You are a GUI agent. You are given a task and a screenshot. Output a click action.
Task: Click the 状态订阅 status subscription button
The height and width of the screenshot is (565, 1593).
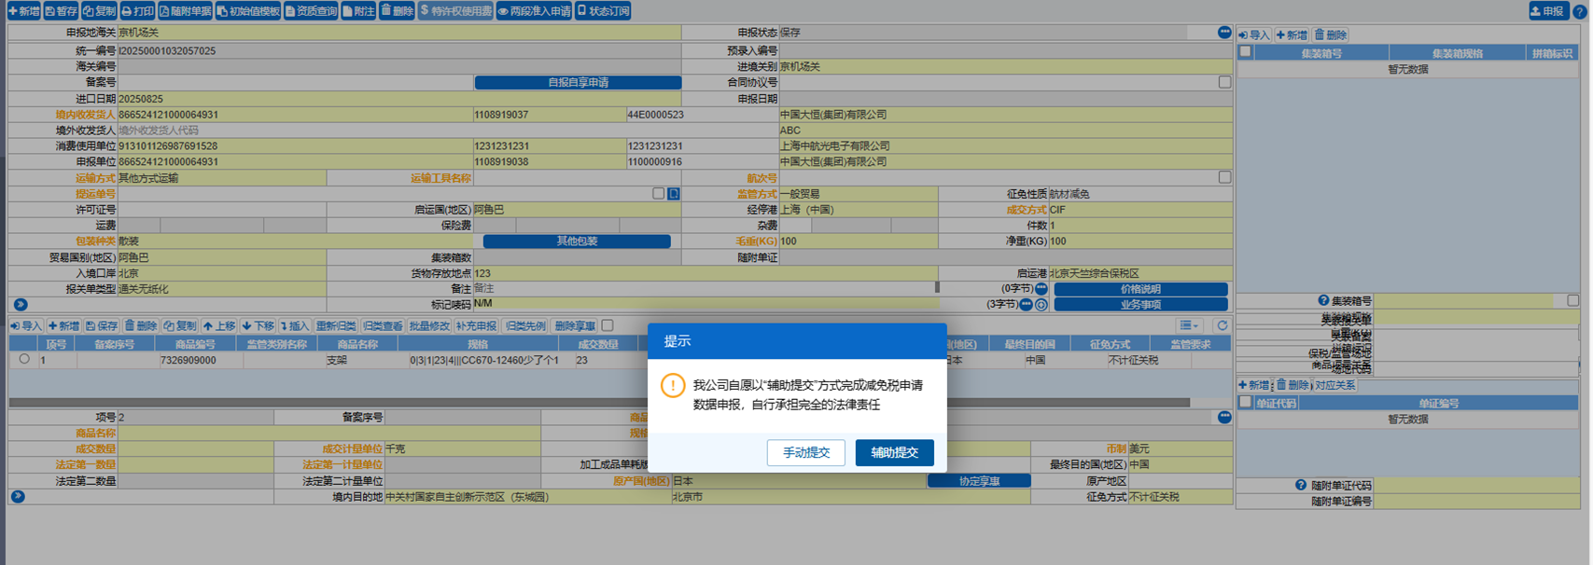[x=604, y=11]
